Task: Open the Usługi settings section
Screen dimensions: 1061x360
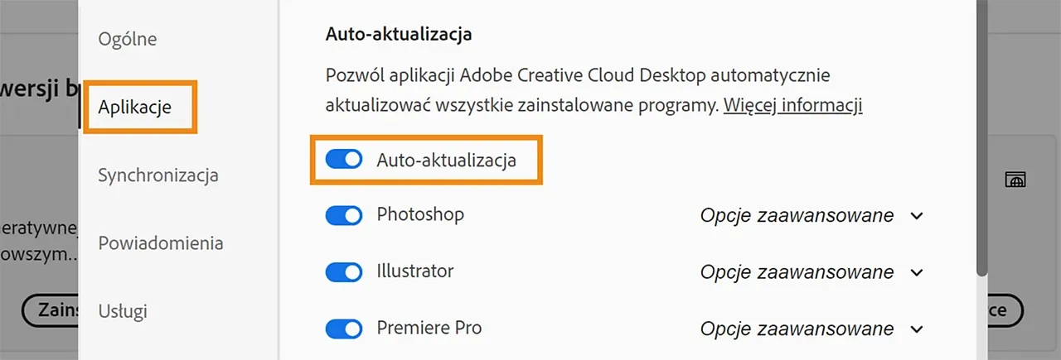Action: point(123,311)
